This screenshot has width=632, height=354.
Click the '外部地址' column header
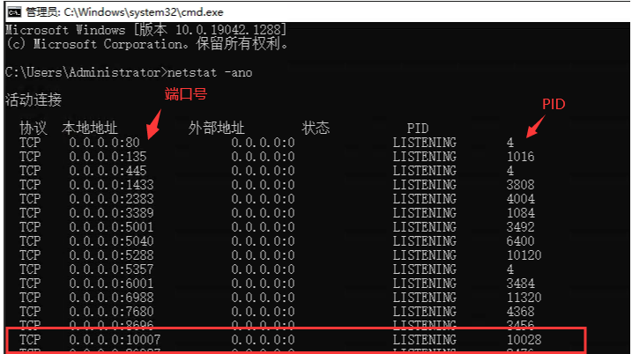[x=217, y=128]
